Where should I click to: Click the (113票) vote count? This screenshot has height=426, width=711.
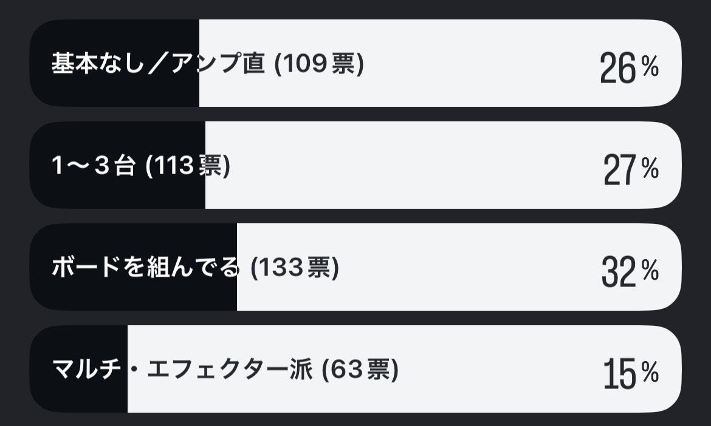tap(188, 166)
